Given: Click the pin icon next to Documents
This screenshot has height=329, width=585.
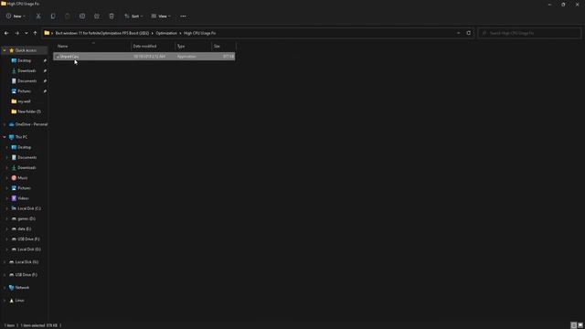Looking at the screenshot, I should coord(45,81).
